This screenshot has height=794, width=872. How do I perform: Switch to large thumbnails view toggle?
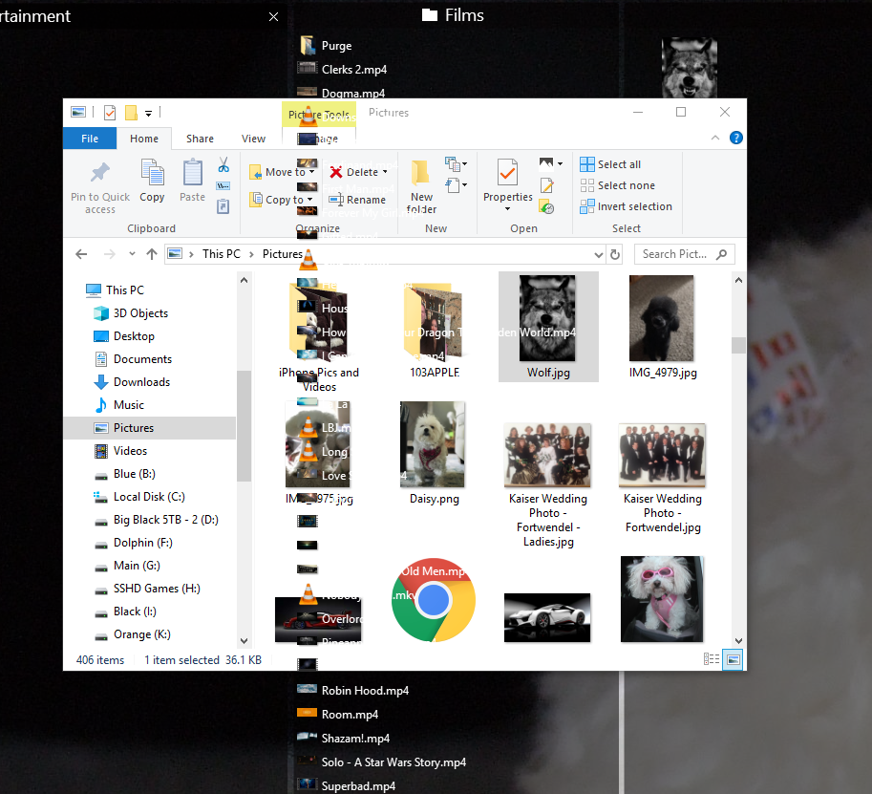[733, 660]
